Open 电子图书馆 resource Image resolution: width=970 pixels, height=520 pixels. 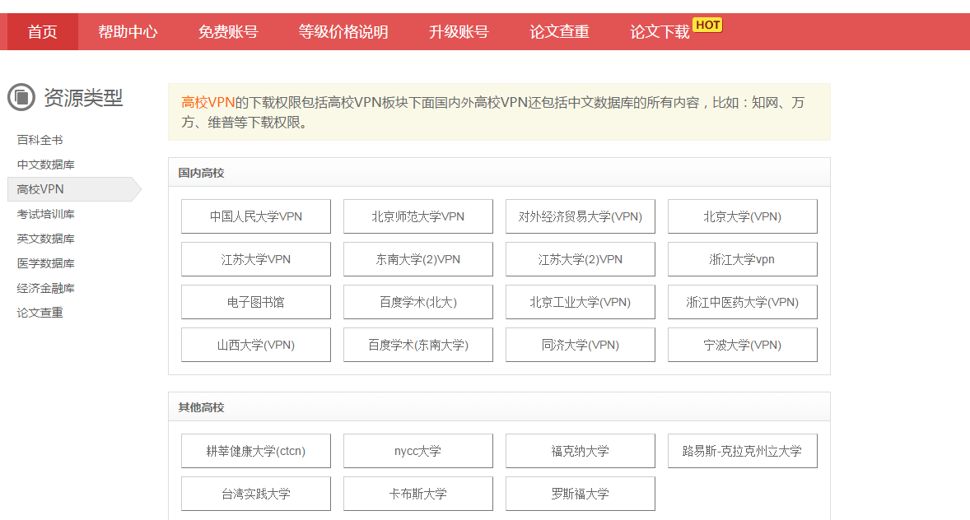[x=256, y=302]
